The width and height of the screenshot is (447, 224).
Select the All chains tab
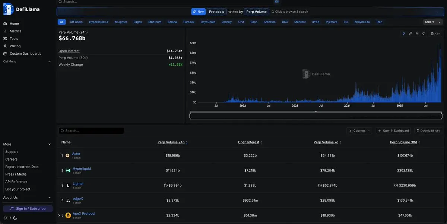point(61,22)
